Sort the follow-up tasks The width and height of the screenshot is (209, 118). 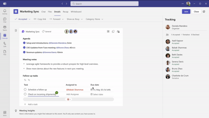[x=25, y=80]
